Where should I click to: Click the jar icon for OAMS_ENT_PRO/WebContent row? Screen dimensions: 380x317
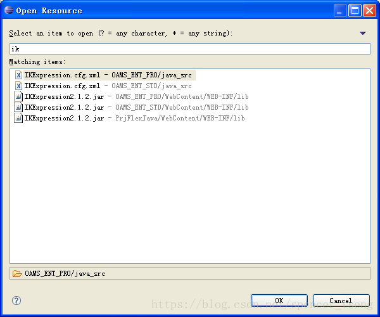(x=18, y=96)
